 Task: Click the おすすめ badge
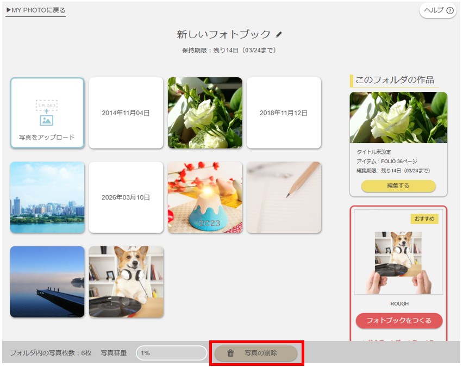tap(424, 219)
